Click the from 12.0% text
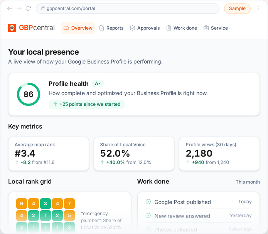This screenshot has width=268, height=234. [x=138, y=162]
